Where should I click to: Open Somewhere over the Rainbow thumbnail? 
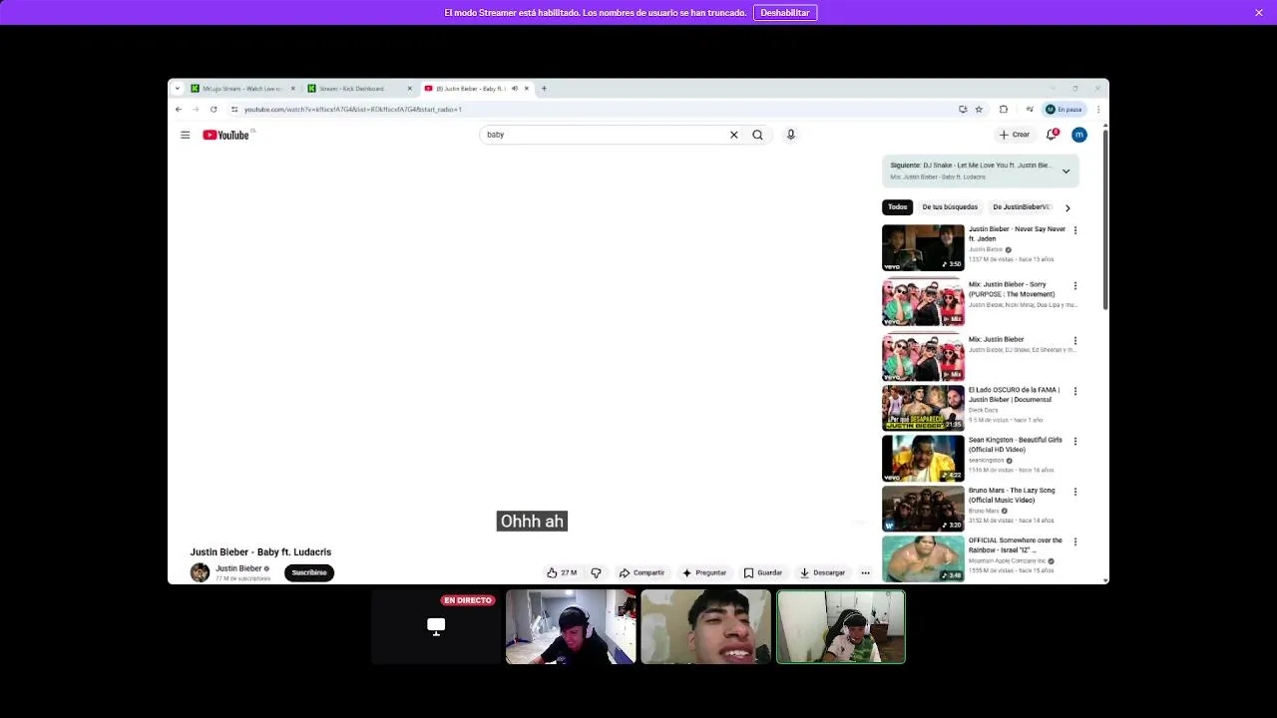coord(923,558)
